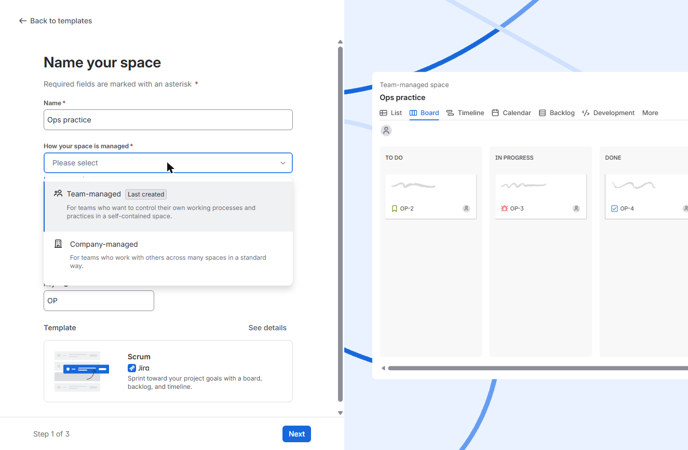Click the Calendar icon in preview

[495, 112]
